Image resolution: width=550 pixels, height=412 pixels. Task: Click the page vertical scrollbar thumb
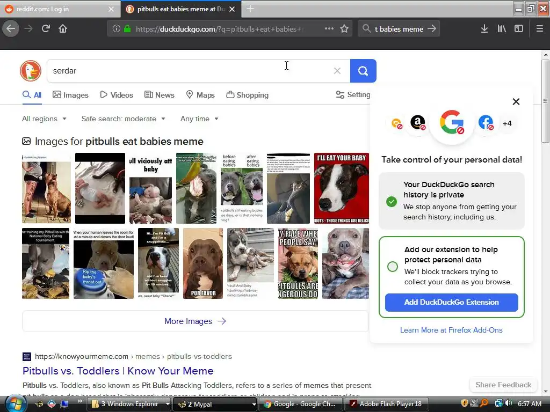coord(546,101)
